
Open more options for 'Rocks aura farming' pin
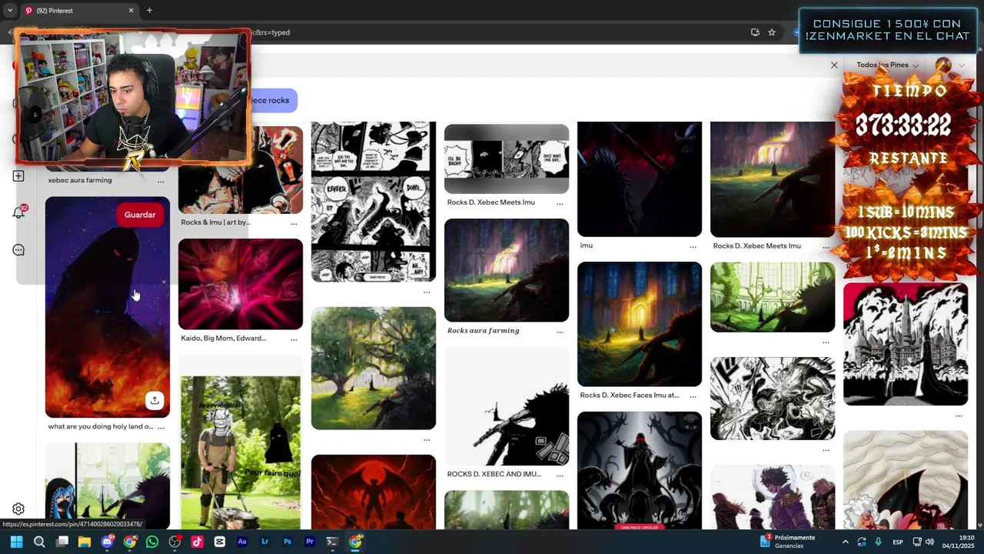pyautogui.click(x=560, y=332)
